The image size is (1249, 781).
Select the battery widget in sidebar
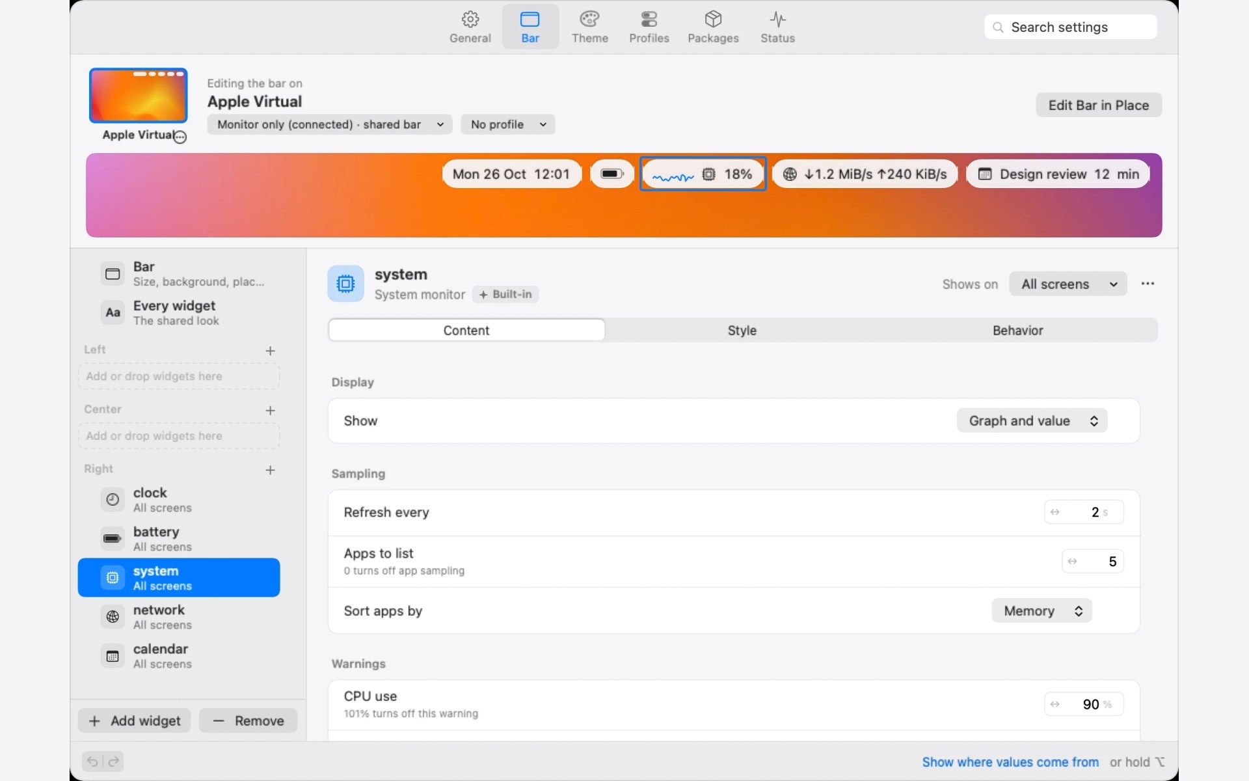tap(179, 539)
